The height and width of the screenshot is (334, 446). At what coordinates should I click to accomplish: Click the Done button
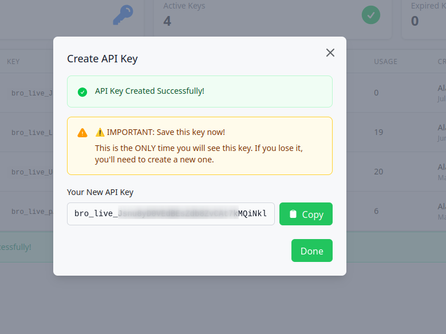point(312,250)
